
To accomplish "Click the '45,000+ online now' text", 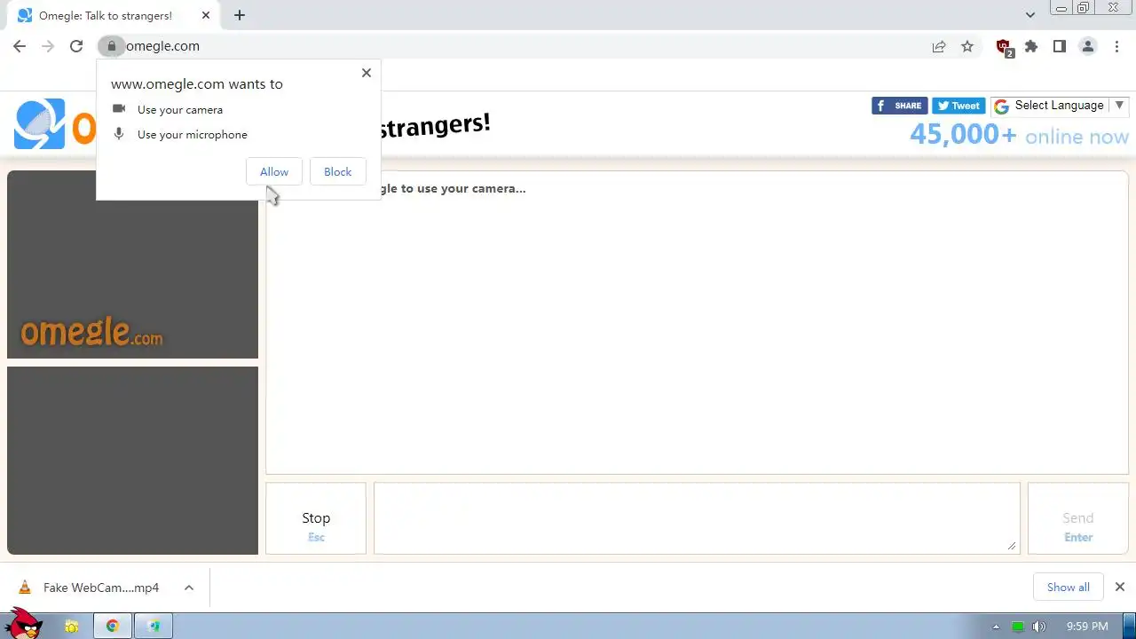I will click(x=1019, y=135).
